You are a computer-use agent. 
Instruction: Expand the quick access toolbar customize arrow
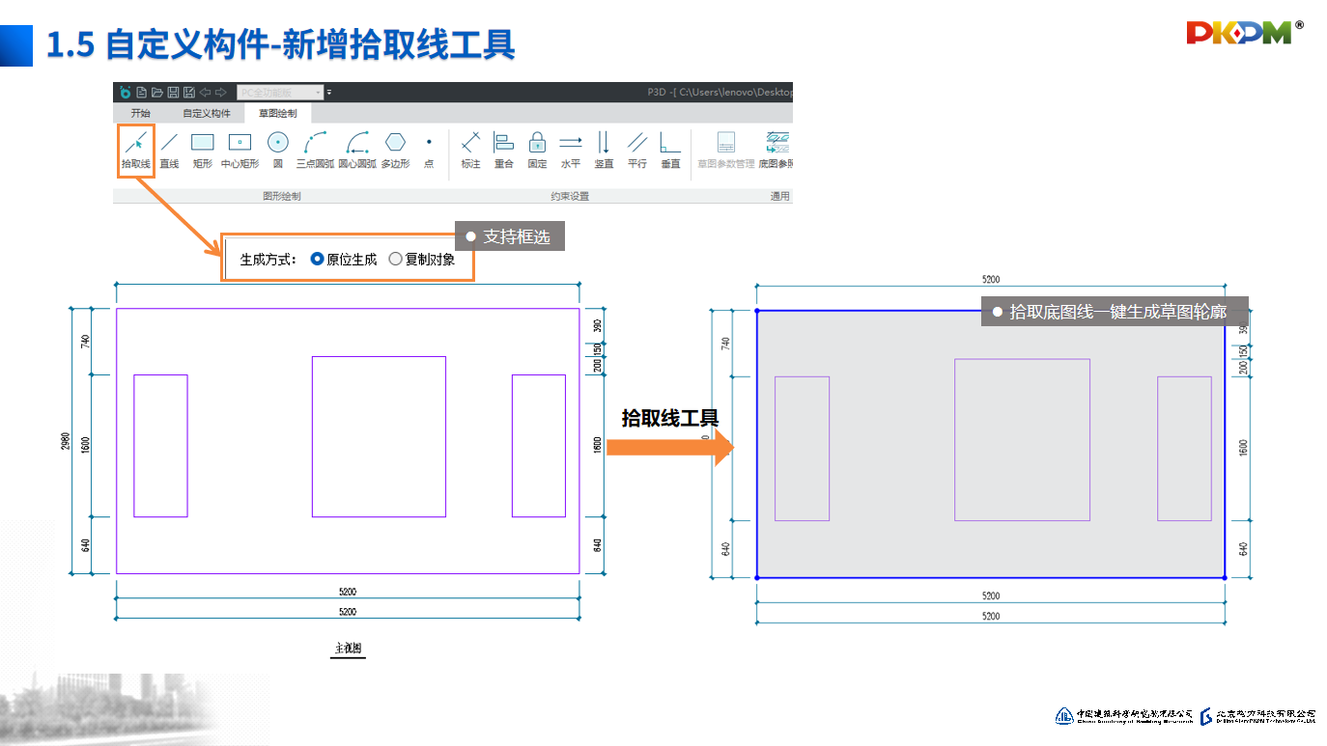pos(329,93)
